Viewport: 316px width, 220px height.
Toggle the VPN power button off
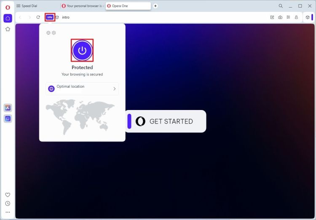click(82, 51)
